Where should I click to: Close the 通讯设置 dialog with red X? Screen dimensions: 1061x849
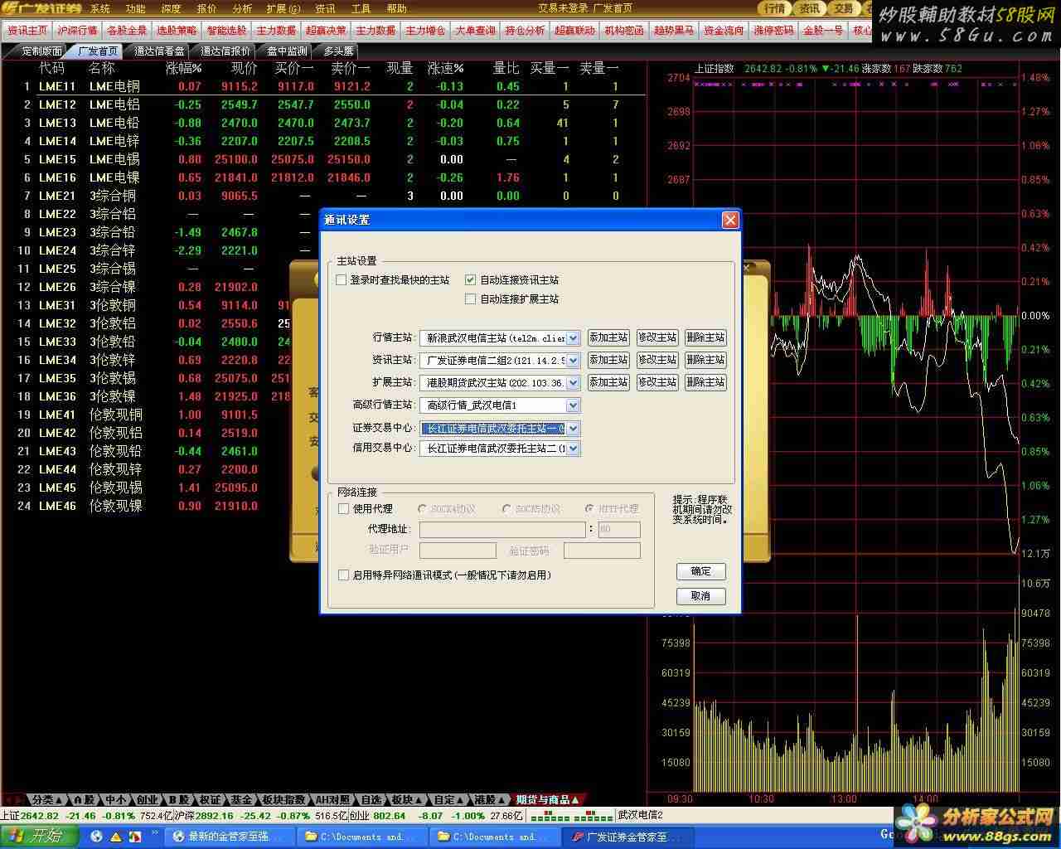coord(730,220)
